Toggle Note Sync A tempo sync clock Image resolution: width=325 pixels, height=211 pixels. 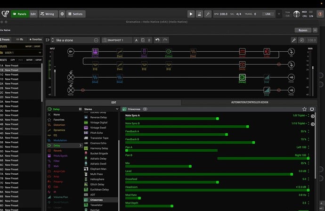point(313,116)
